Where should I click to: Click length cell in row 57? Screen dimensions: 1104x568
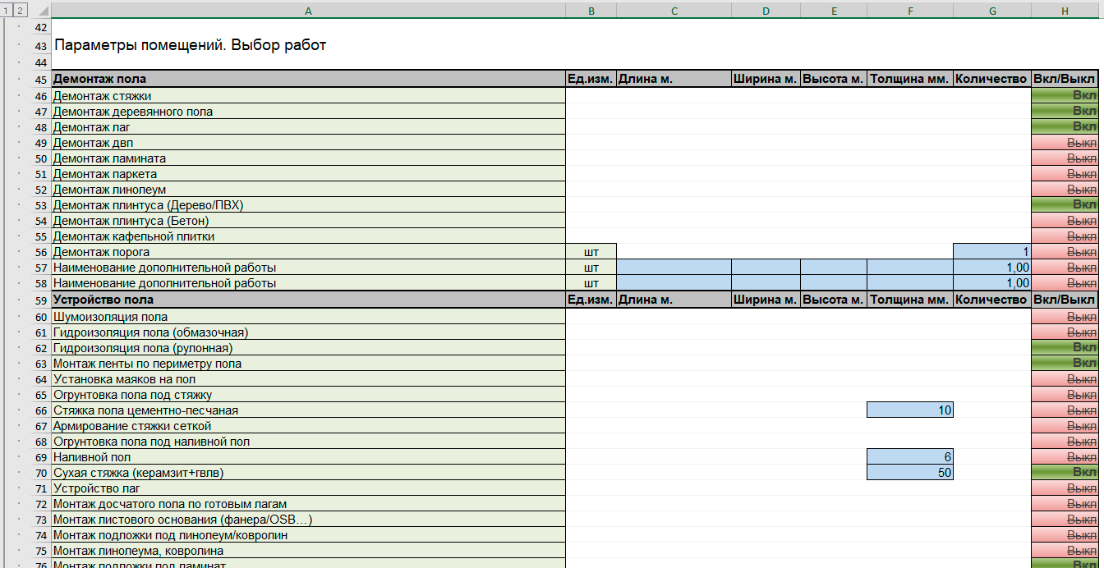pyautogui.click(x=673, y=268)
